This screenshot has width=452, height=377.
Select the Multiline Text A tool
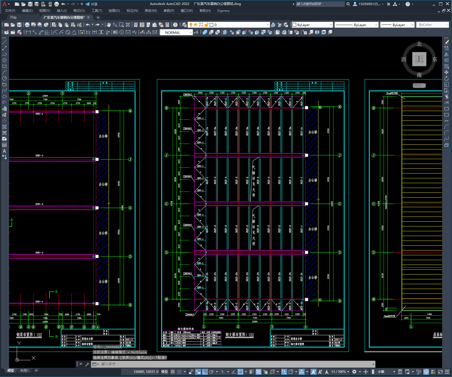point(4,151)
